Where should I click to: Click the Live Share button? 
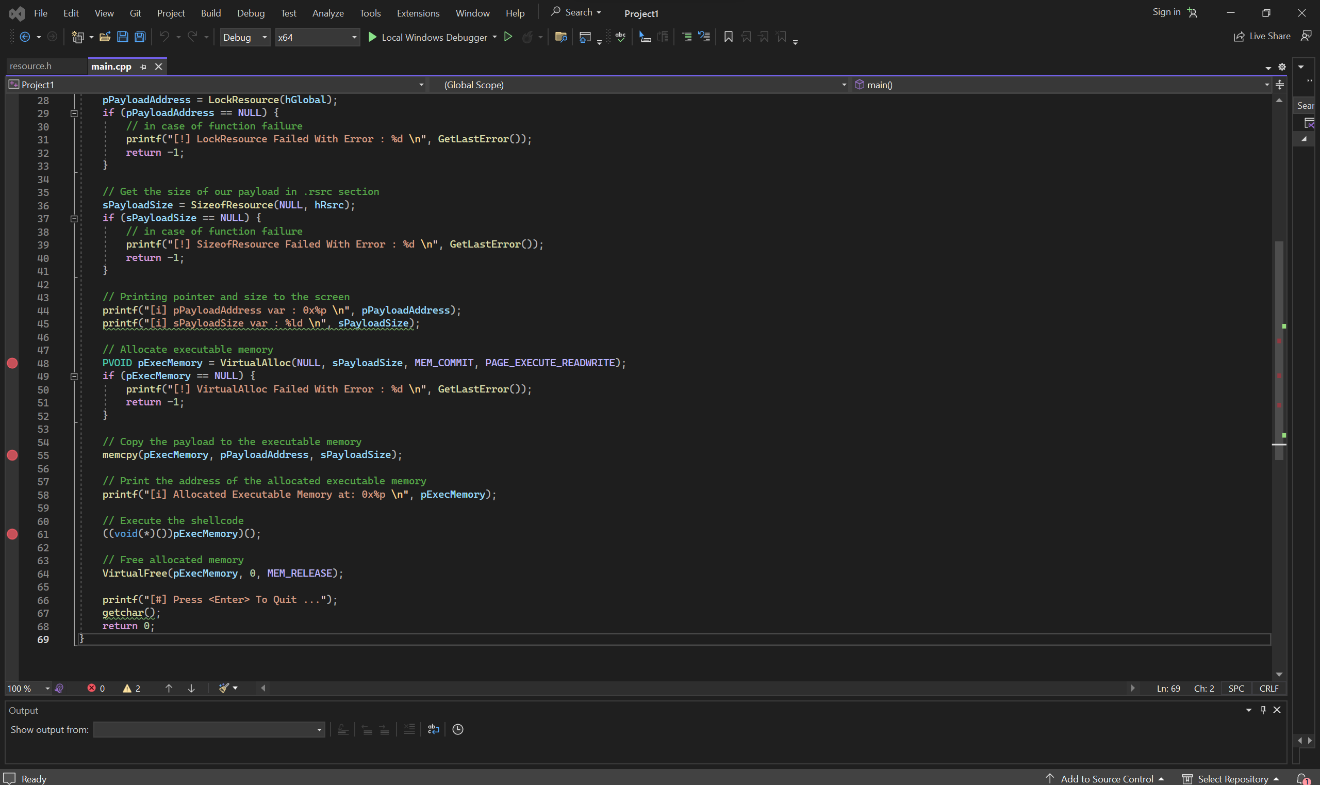click(x=1262, y=36)
